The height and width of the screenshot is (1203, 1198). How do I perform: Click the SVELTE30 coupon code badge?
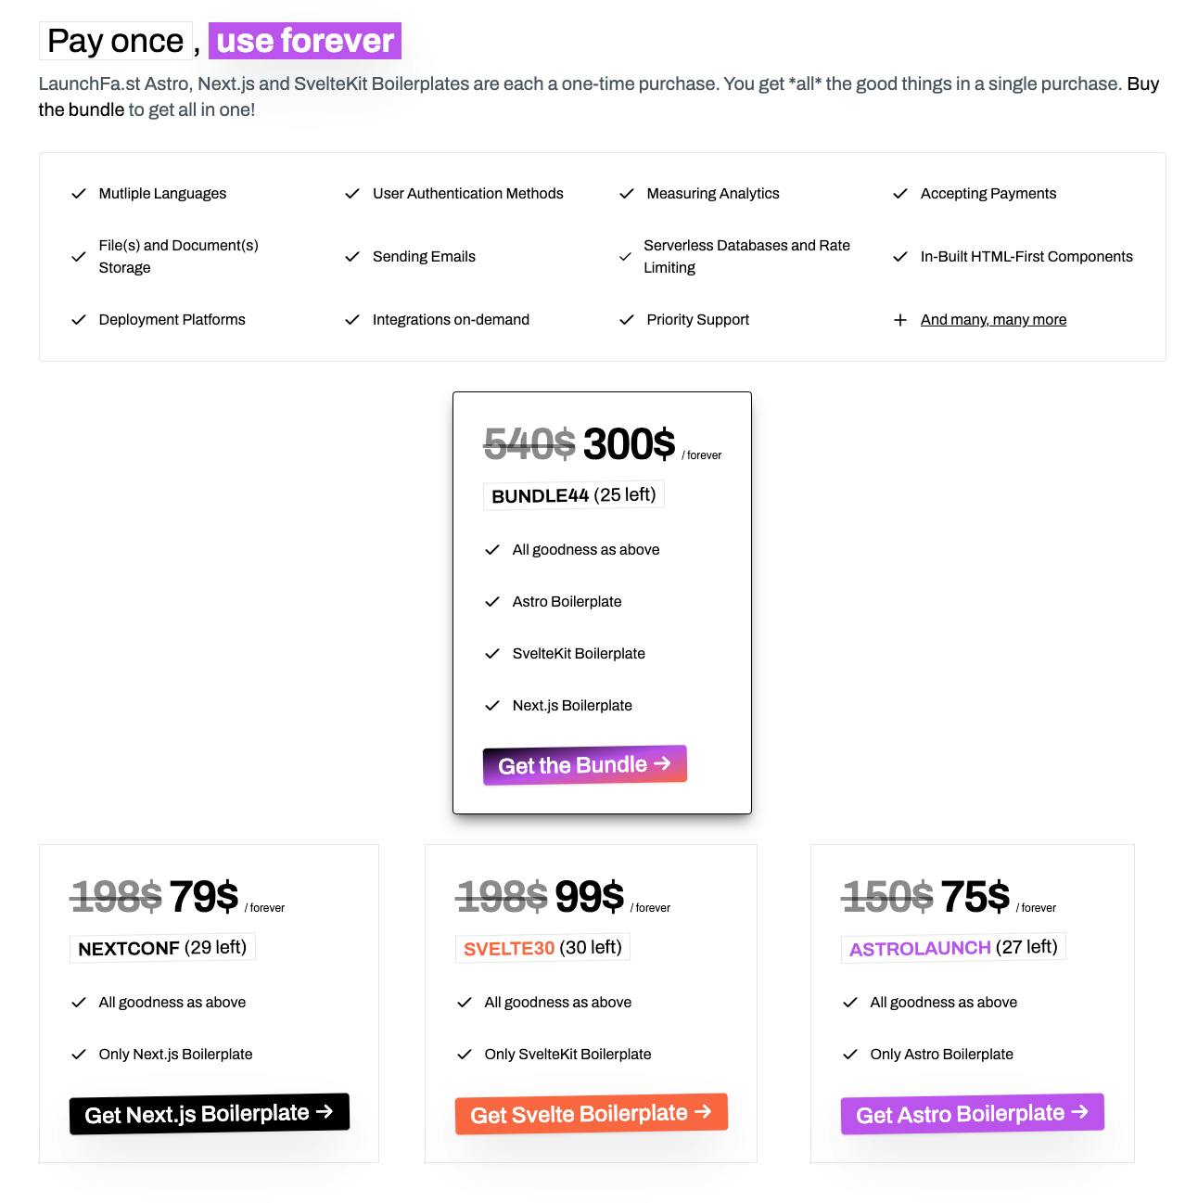[x=542, y=948]
